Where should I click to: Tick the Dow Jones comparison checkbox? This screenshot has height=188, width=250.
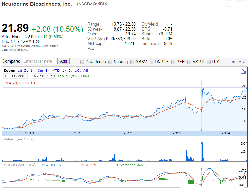(82, 62)
